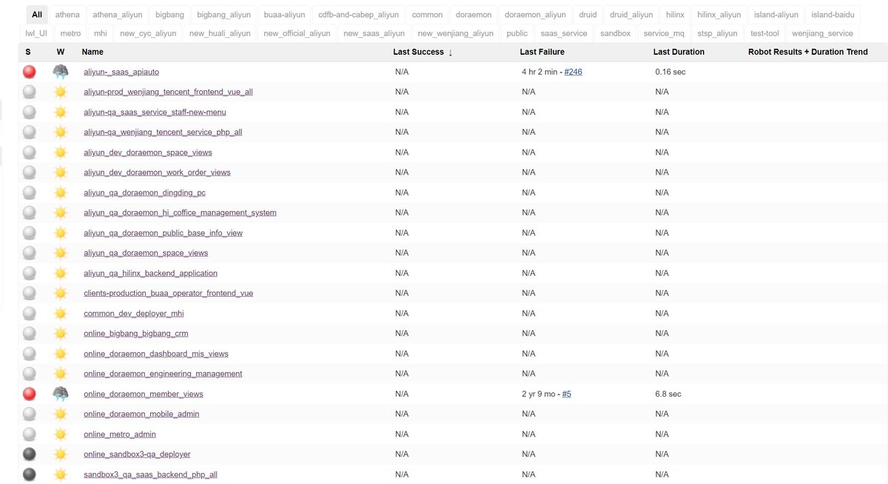Click sunny weather icon for aliyun_qa_doraemon_dingding_pc
Screen dimensions: 888x484
click(61, 192)
